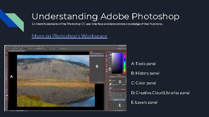The height and width of the screenshot is (117, 209).
Task: Choose Add to selection mode icon
Action: (x=13, y=49)
